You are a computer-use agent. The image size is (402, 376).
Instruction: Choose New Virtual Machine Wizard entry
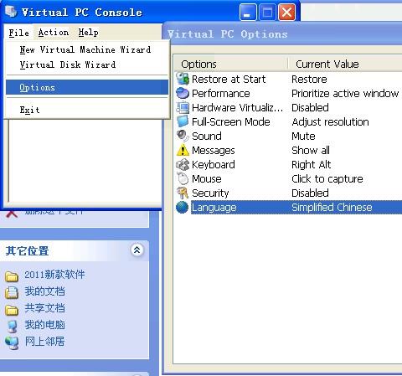tap(85, 49)
